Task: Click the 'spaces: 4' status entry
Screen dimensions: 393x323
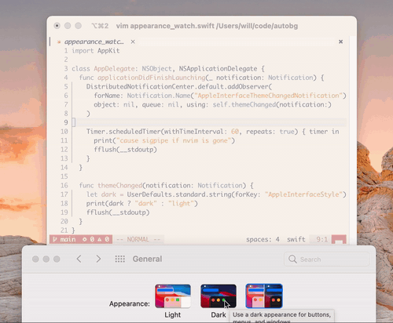Action: pyautogui.click(x=263, y=239)
